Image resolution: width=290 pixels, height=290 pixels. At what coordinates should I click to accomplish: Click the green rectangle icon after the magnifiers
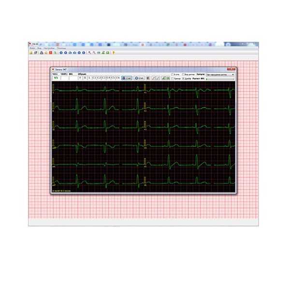pos(99,53)
